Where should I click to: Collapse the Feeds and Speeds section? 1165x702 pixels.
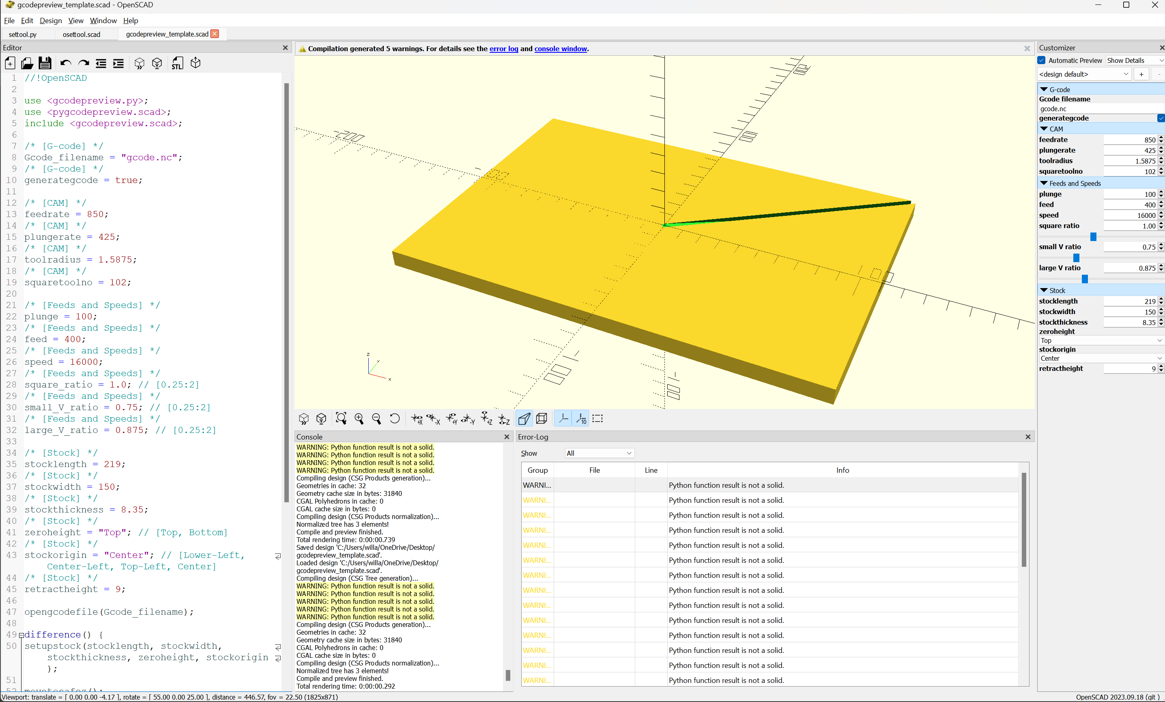coord(1044,183)
